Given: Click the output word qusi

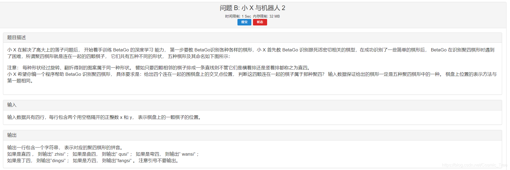Looking at the screenshot, I should (123, 154).
